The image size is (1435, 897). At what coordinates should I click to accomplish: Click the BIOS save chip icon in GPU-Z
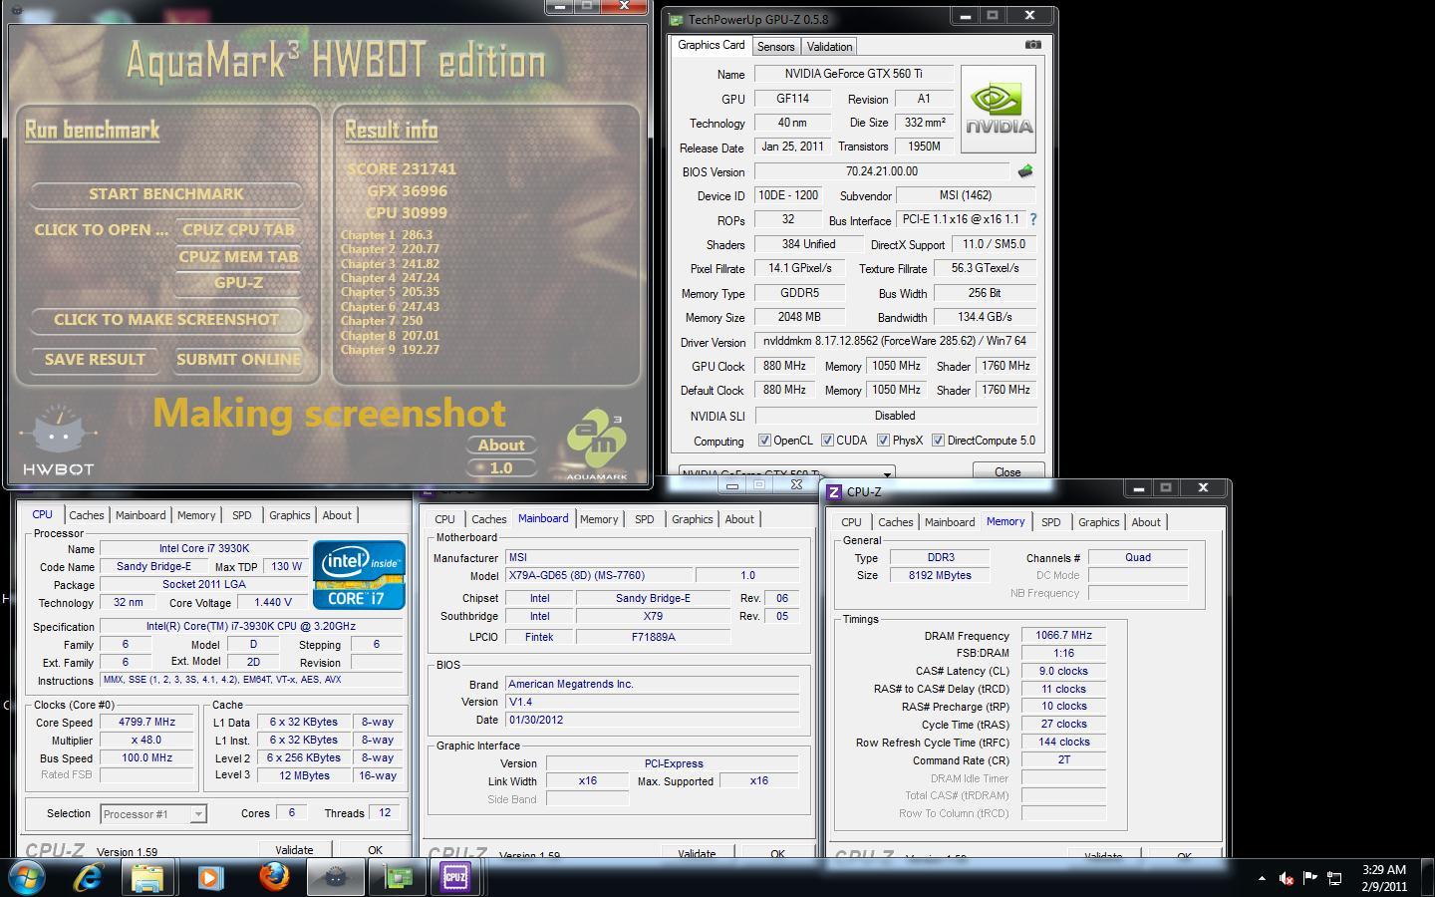[1024, 171]
